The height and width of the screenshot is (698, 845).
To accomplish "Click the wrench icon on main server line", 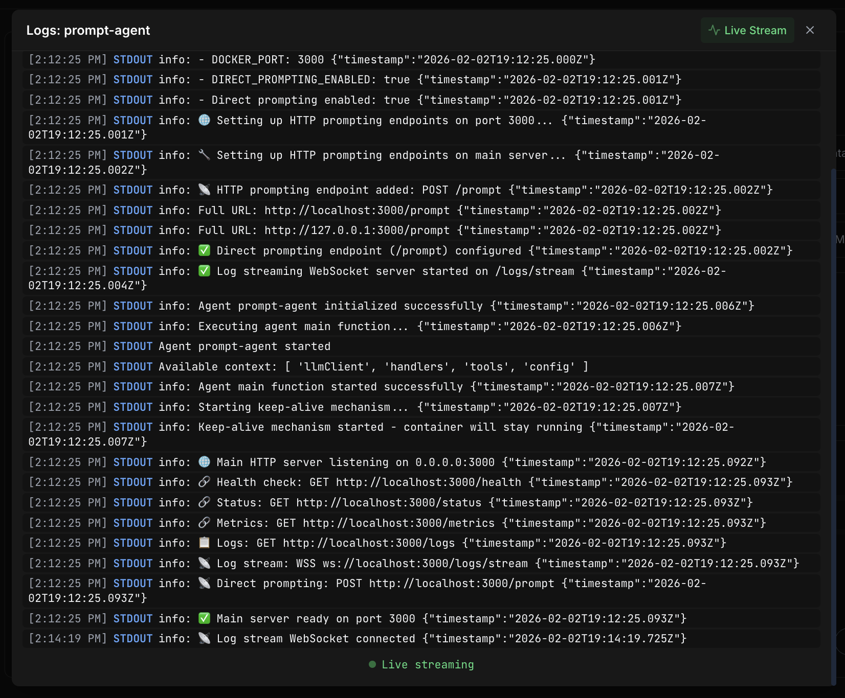I will point(204,155).
